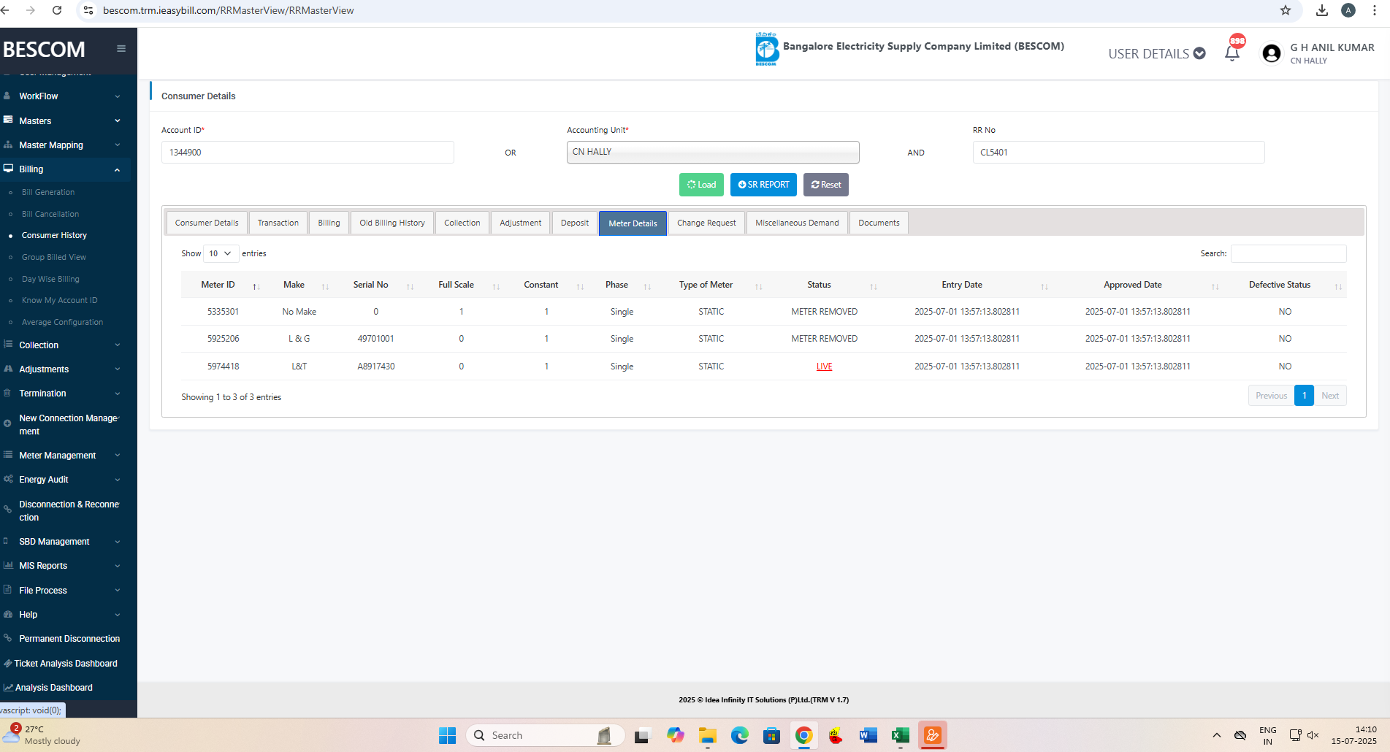Select page 1 in pagination
Viewport: 1390px width, 752px height.
(x=1304, y=396)
